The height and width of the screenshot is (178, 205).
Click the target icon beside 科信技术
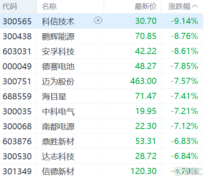98,20
